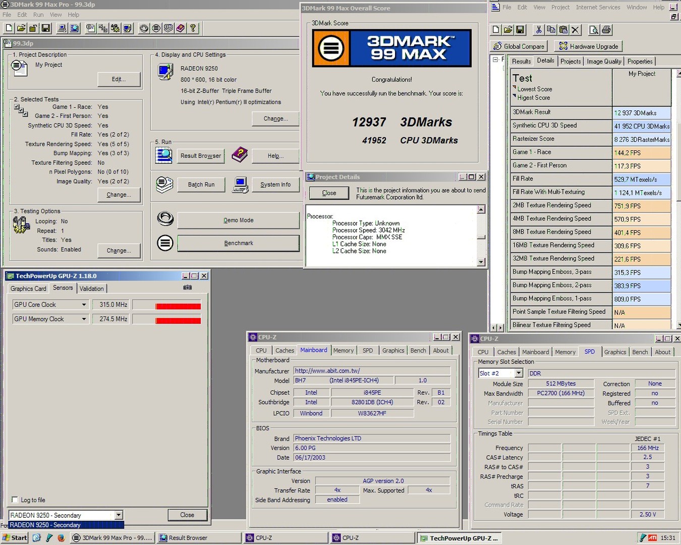Image resolution: width=681 pixels, height=545 pixels.
Task: Click Hardware Upgrade button in Result Browser
Action: pos(588,46)
